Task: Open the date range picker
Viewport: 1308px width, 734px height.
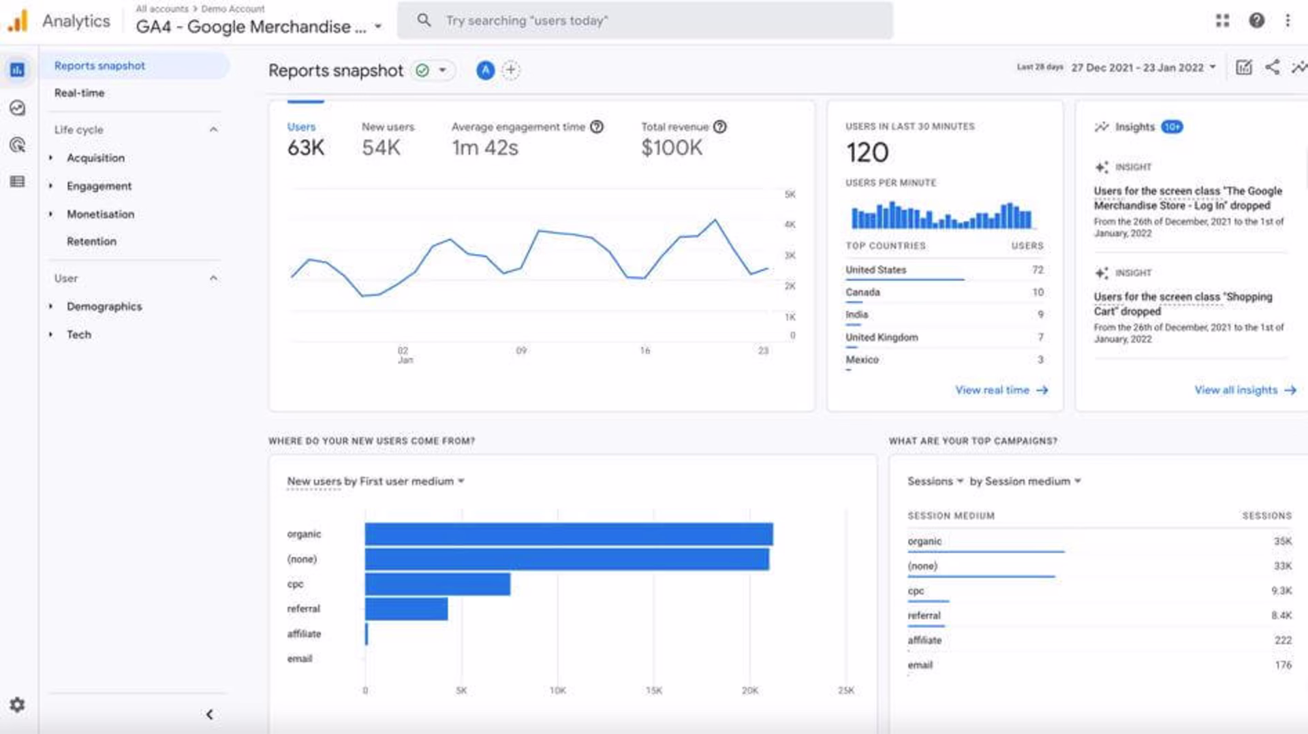Action: point(1143,67)
